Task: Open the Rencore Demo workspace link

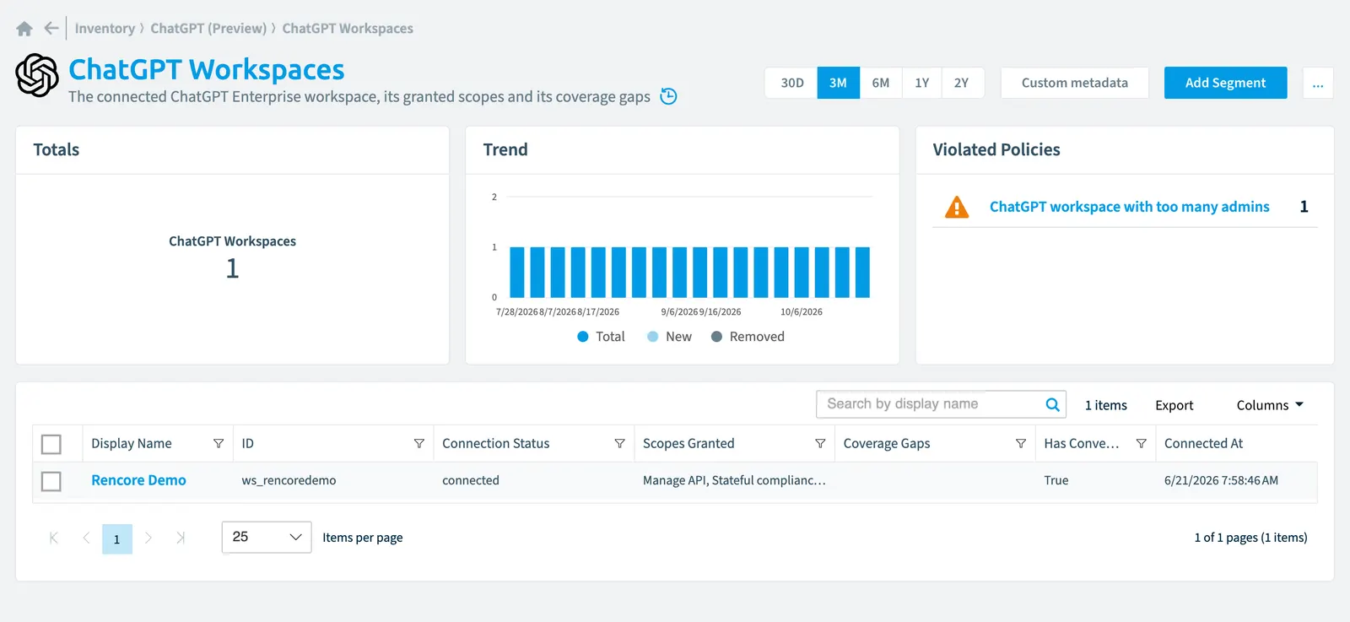Action: click(x=138, y=480)
